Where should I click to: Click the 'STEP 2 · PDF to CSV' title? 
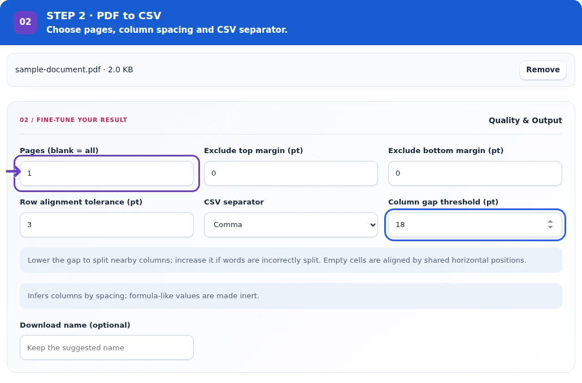click(x=104, y=16)
